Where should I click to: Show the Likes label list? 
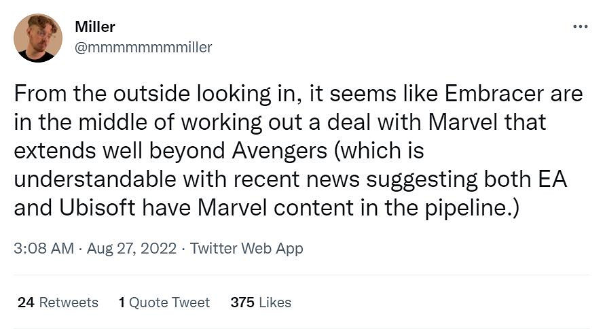[x=275, y=302]
